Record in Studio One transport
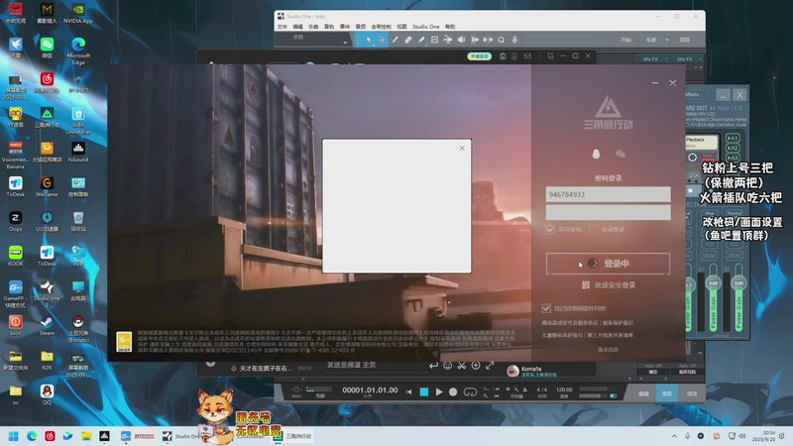This screenshot has width=793, height=446. click(453, 391)
